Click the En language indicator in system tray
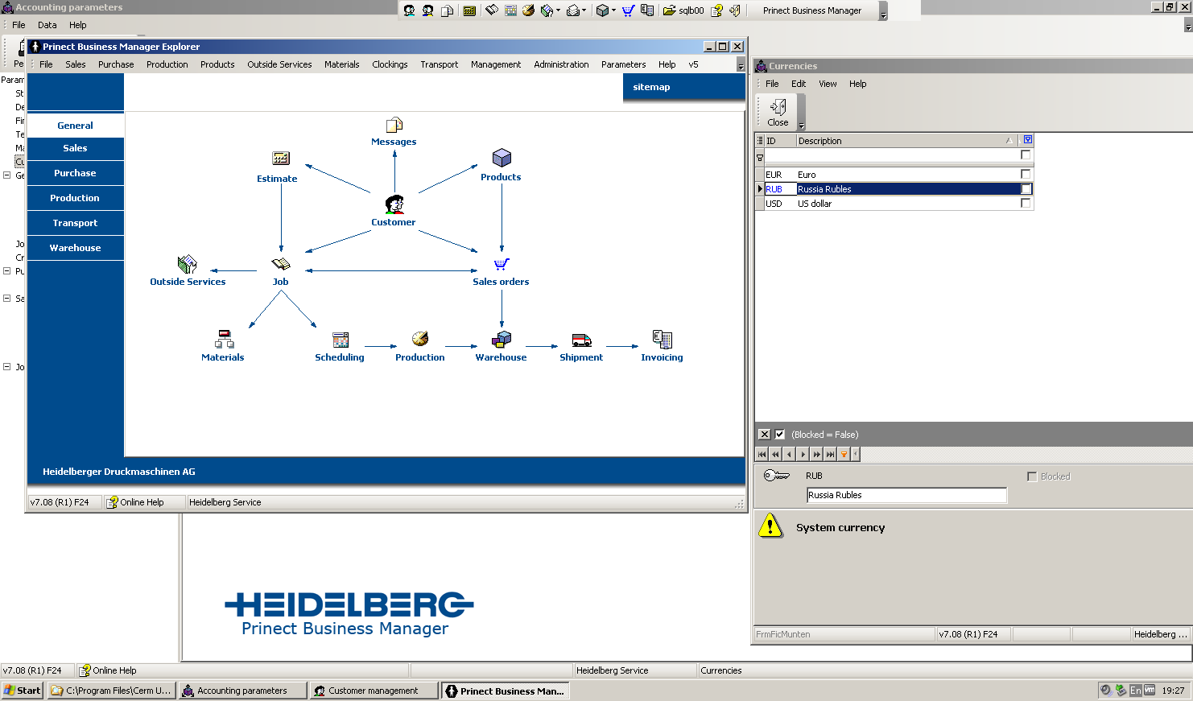The width and height of the screenshot is (1193, 701). pyautogui.click(x=1135, y=691)
